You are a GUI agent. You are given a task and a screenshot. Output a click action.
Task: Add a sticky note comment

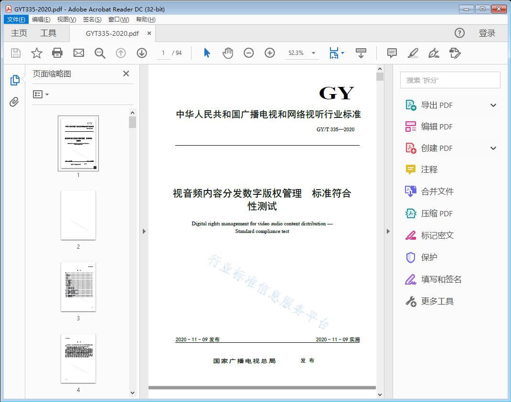[x=391, y=53]
